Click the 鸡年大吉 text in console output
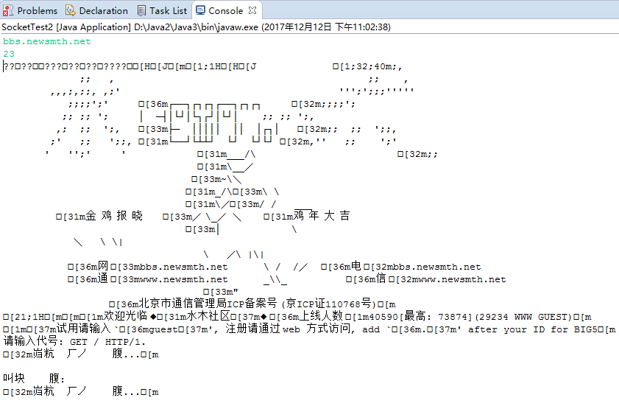 [322, 216]
